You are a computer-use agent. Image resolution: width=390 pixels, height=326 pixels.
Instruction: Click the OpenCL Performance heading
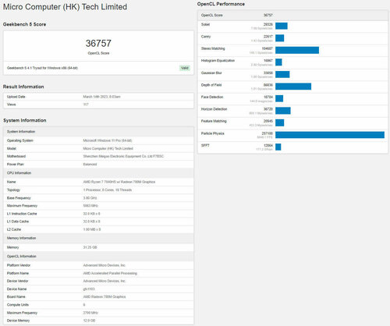point(221,4)
